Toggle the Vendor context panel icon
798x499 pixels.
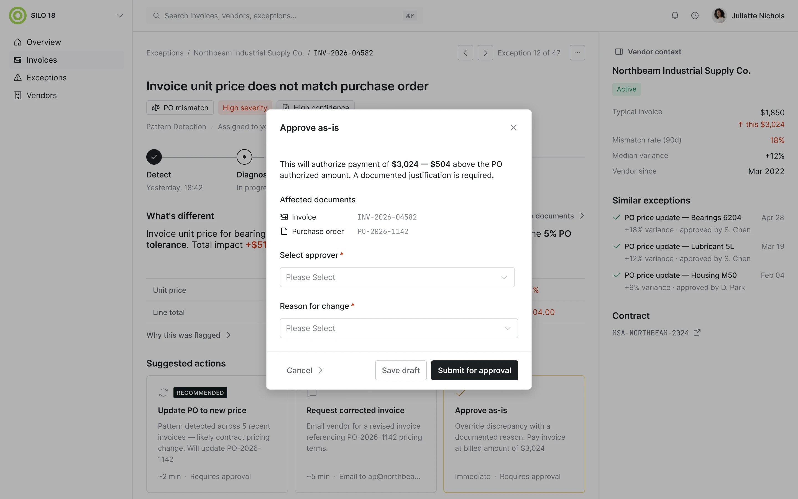tap(619, 52)
